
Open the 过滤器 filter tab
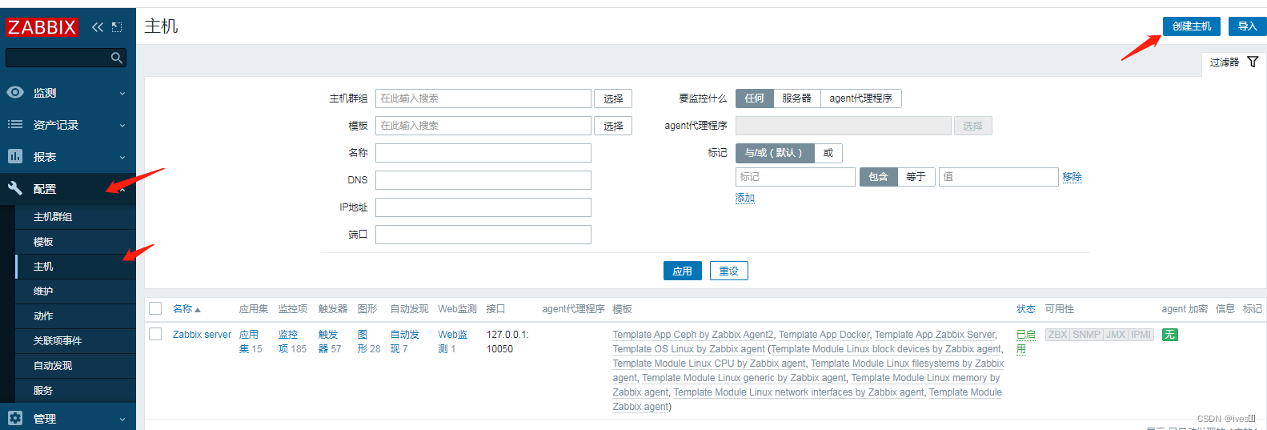[x=1233, y=62]
